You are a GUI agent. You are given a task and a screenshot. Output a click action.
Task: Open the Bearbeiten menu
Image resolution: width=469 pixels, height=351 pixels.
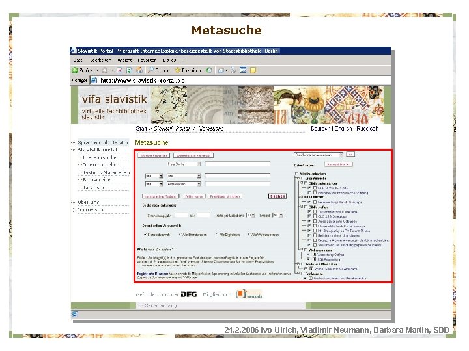point(100,60)
